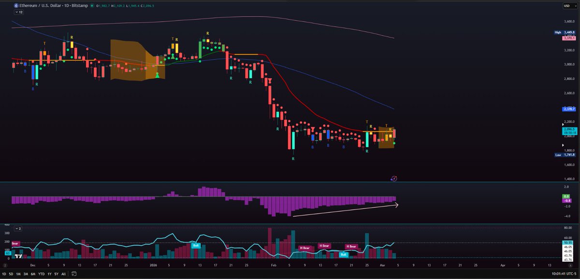This screenshot has width=580, height=279.
Task: Select the 6M time range
Action: point(32,274)
